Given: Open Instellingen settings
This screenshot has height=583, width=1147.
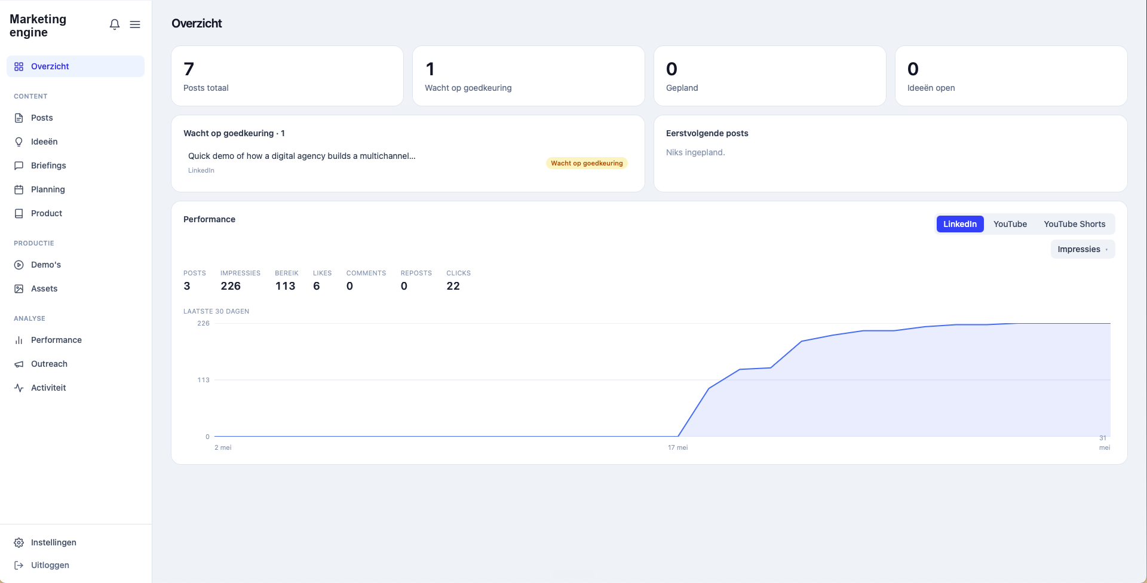Looking at the screenshot, I should pyautogui.click(x=75, y=542).
